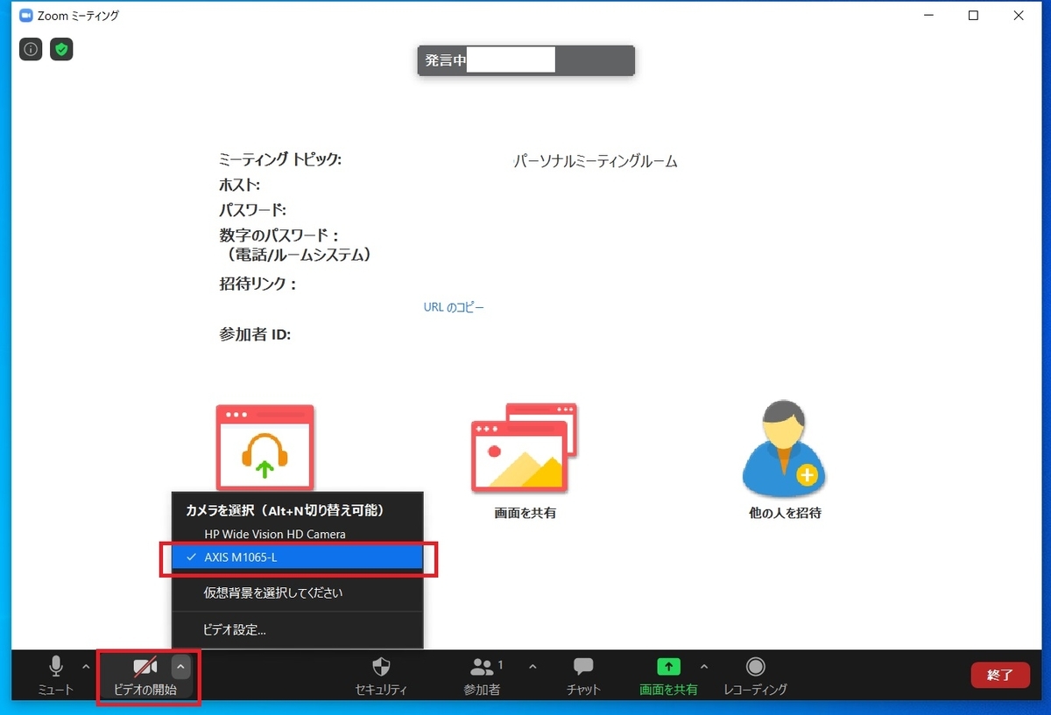This screenshot has height=715, width=1051.
Task: Click the Copy URL link
Action: tap(454, 307)
